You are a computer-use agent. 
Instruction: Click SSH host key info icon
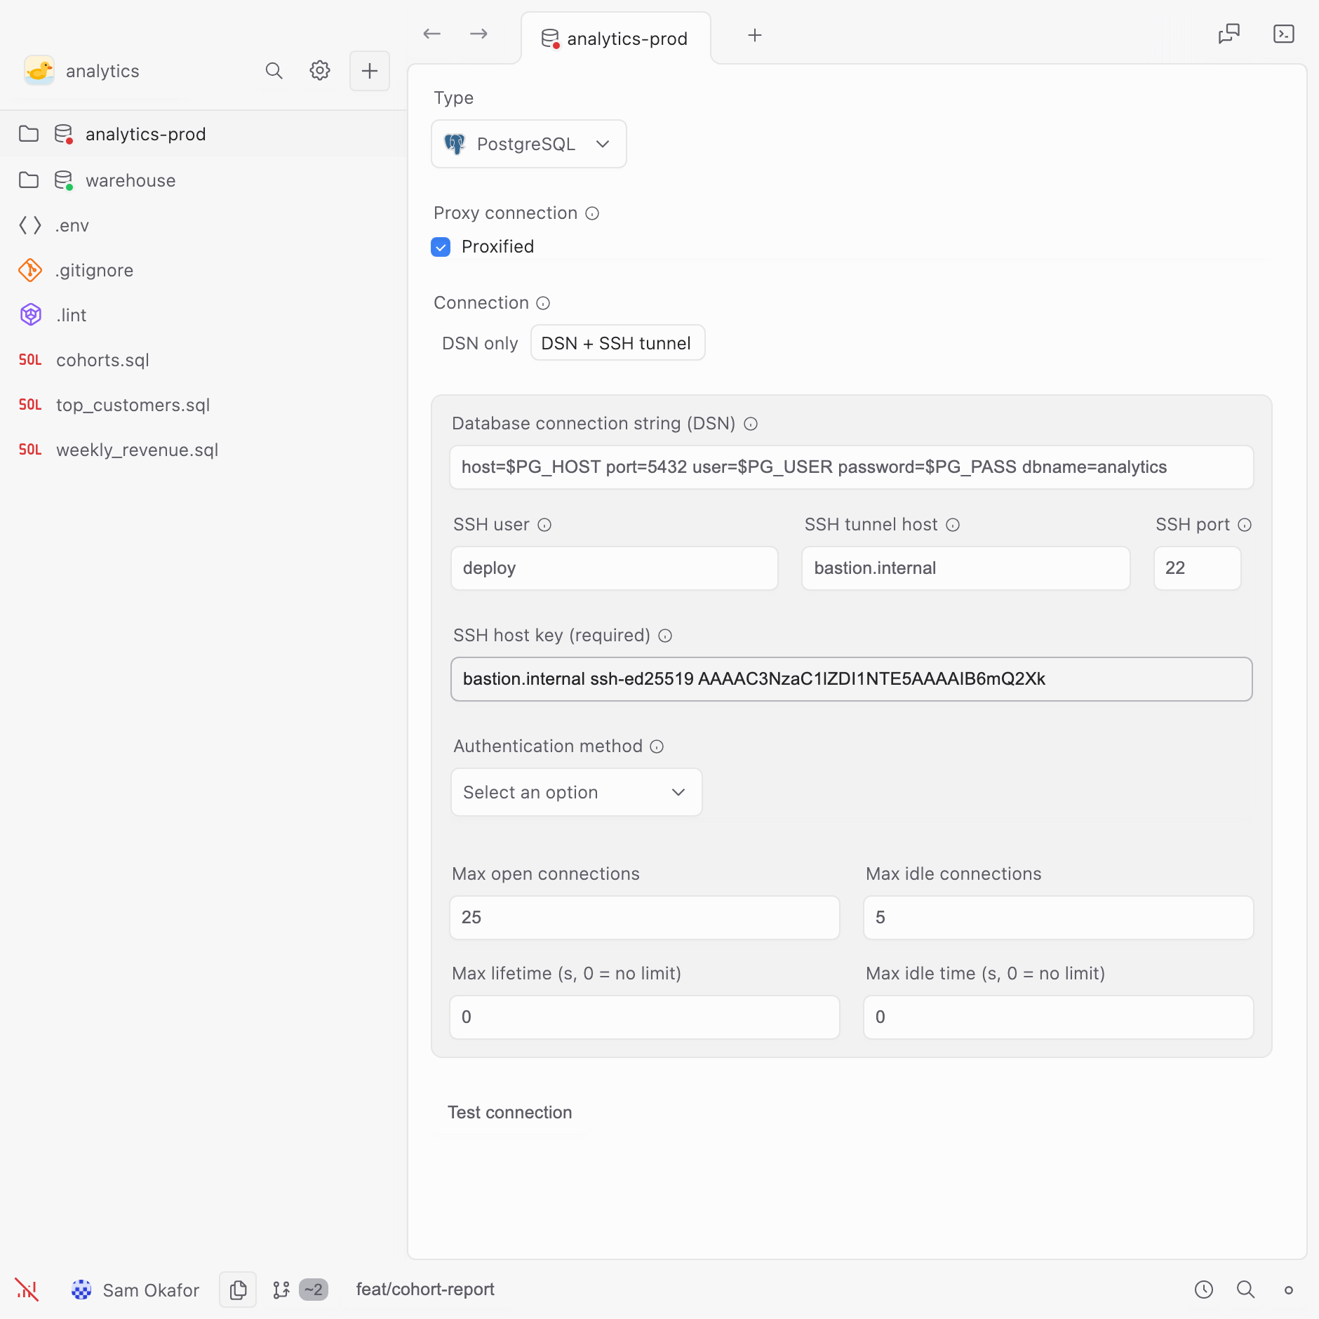tap(665, 636)
